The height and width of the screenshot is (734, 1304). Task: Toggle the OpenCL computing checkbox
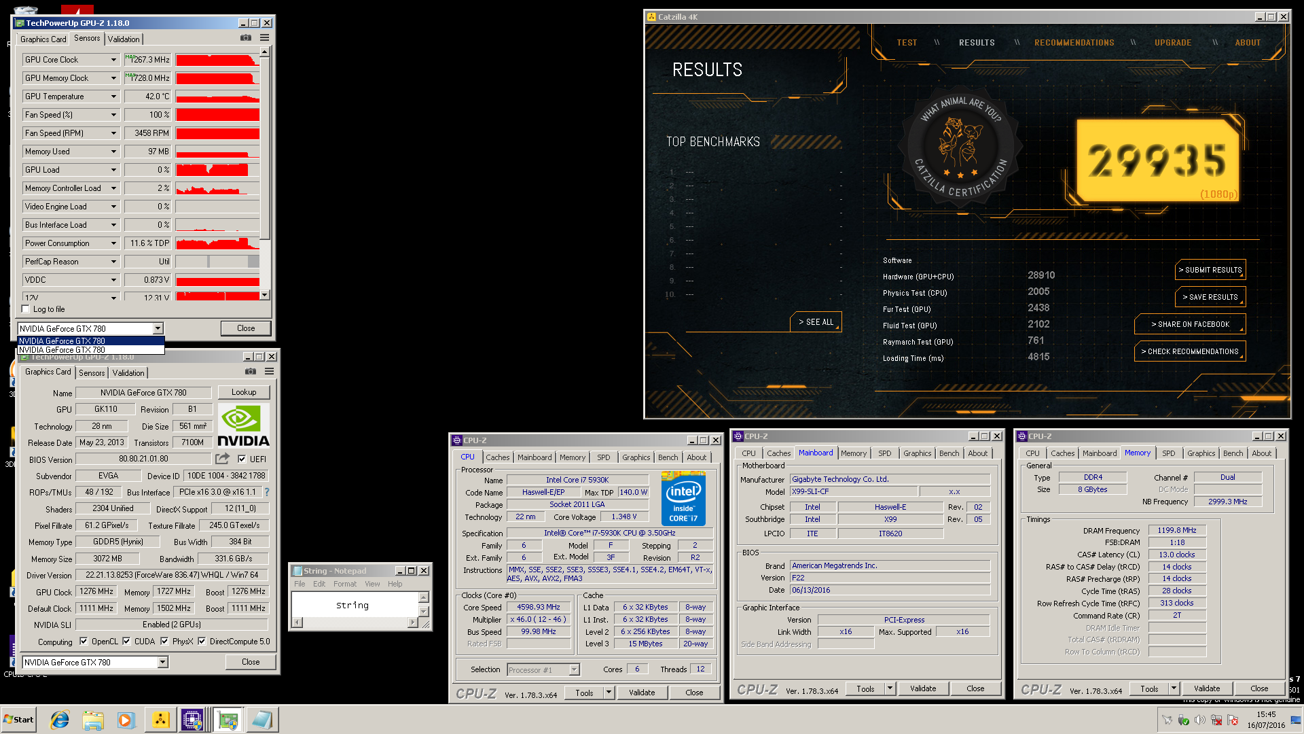click(x=84, y=641)
